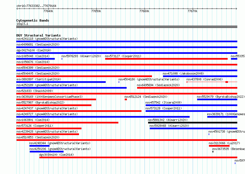245x174 pixels.
Task: Click dgv3030n100 Coe2014 label
Action: [x=56, y=155]
